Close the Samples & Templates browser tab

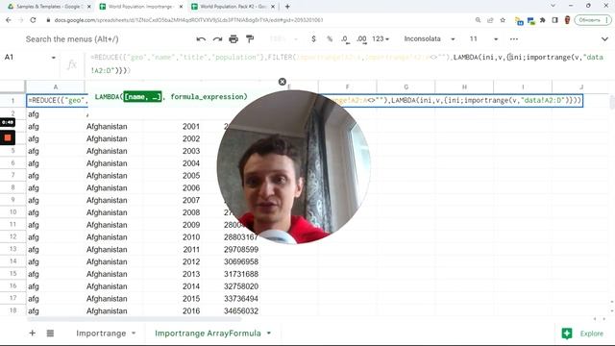point(89,7)
